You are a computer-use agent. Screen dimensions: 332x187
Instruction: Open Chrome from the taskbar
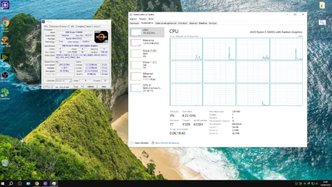click(x=37, y=183)
